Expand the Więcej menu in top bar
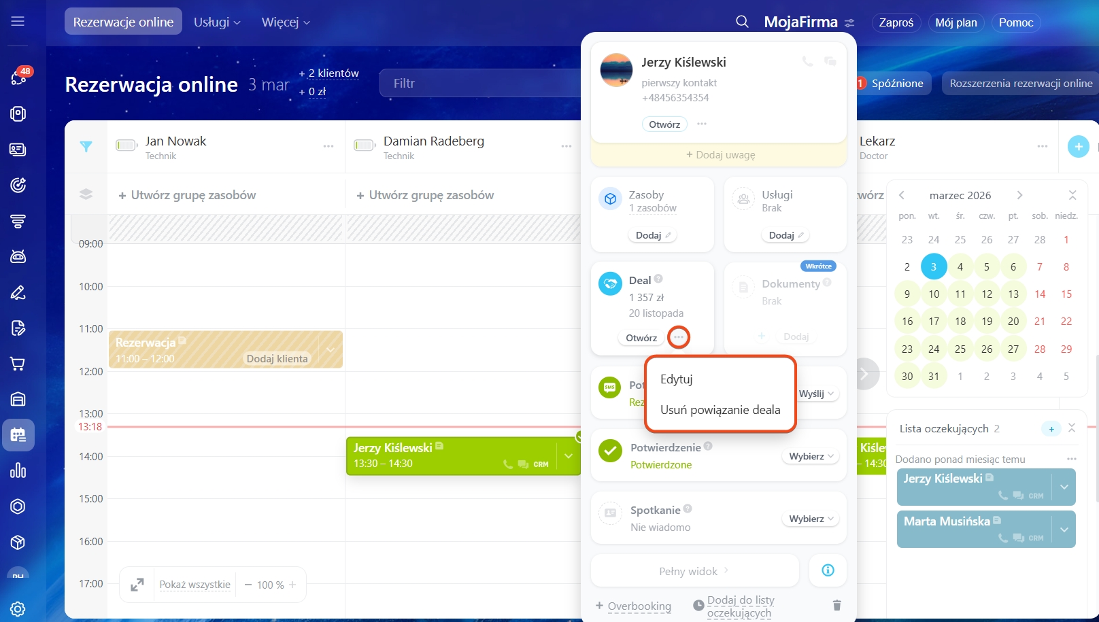This screenshot has height=622, width=1099. [286, 22]
